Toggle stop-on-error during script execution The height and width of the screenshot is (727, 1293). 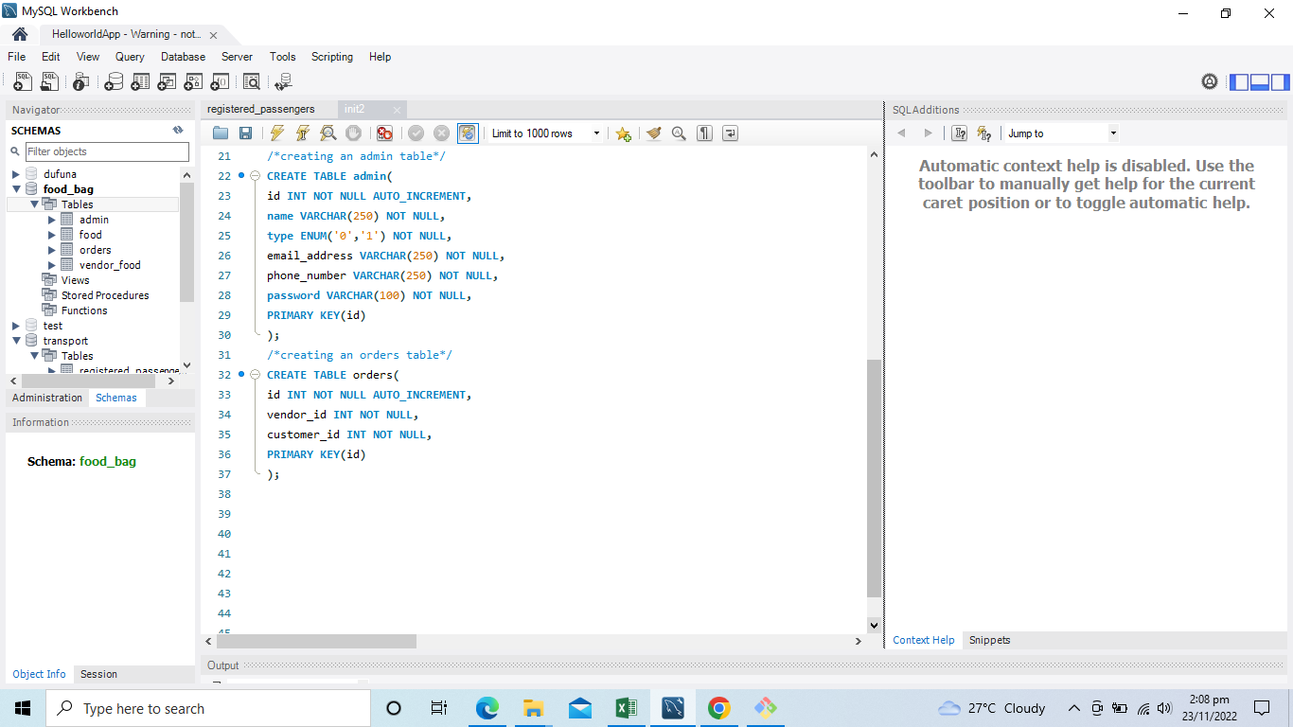click(x=385, y=133)
